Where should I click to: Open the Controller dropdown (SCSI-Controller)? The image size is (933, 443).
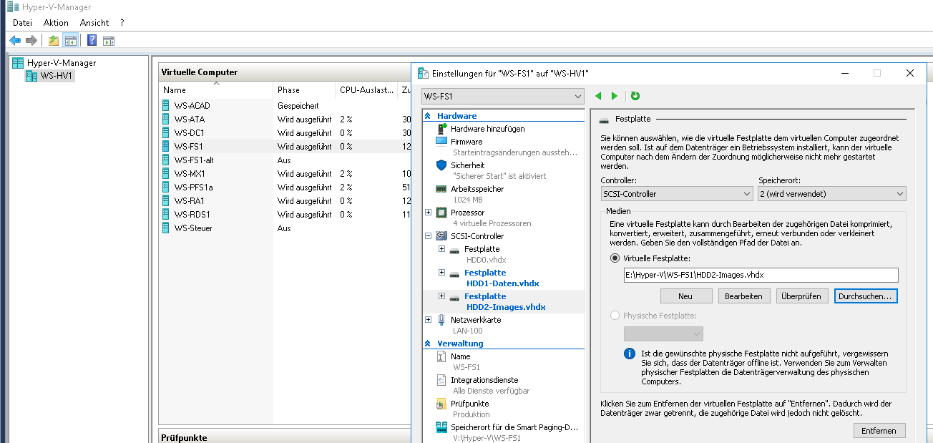coord(677,193)
